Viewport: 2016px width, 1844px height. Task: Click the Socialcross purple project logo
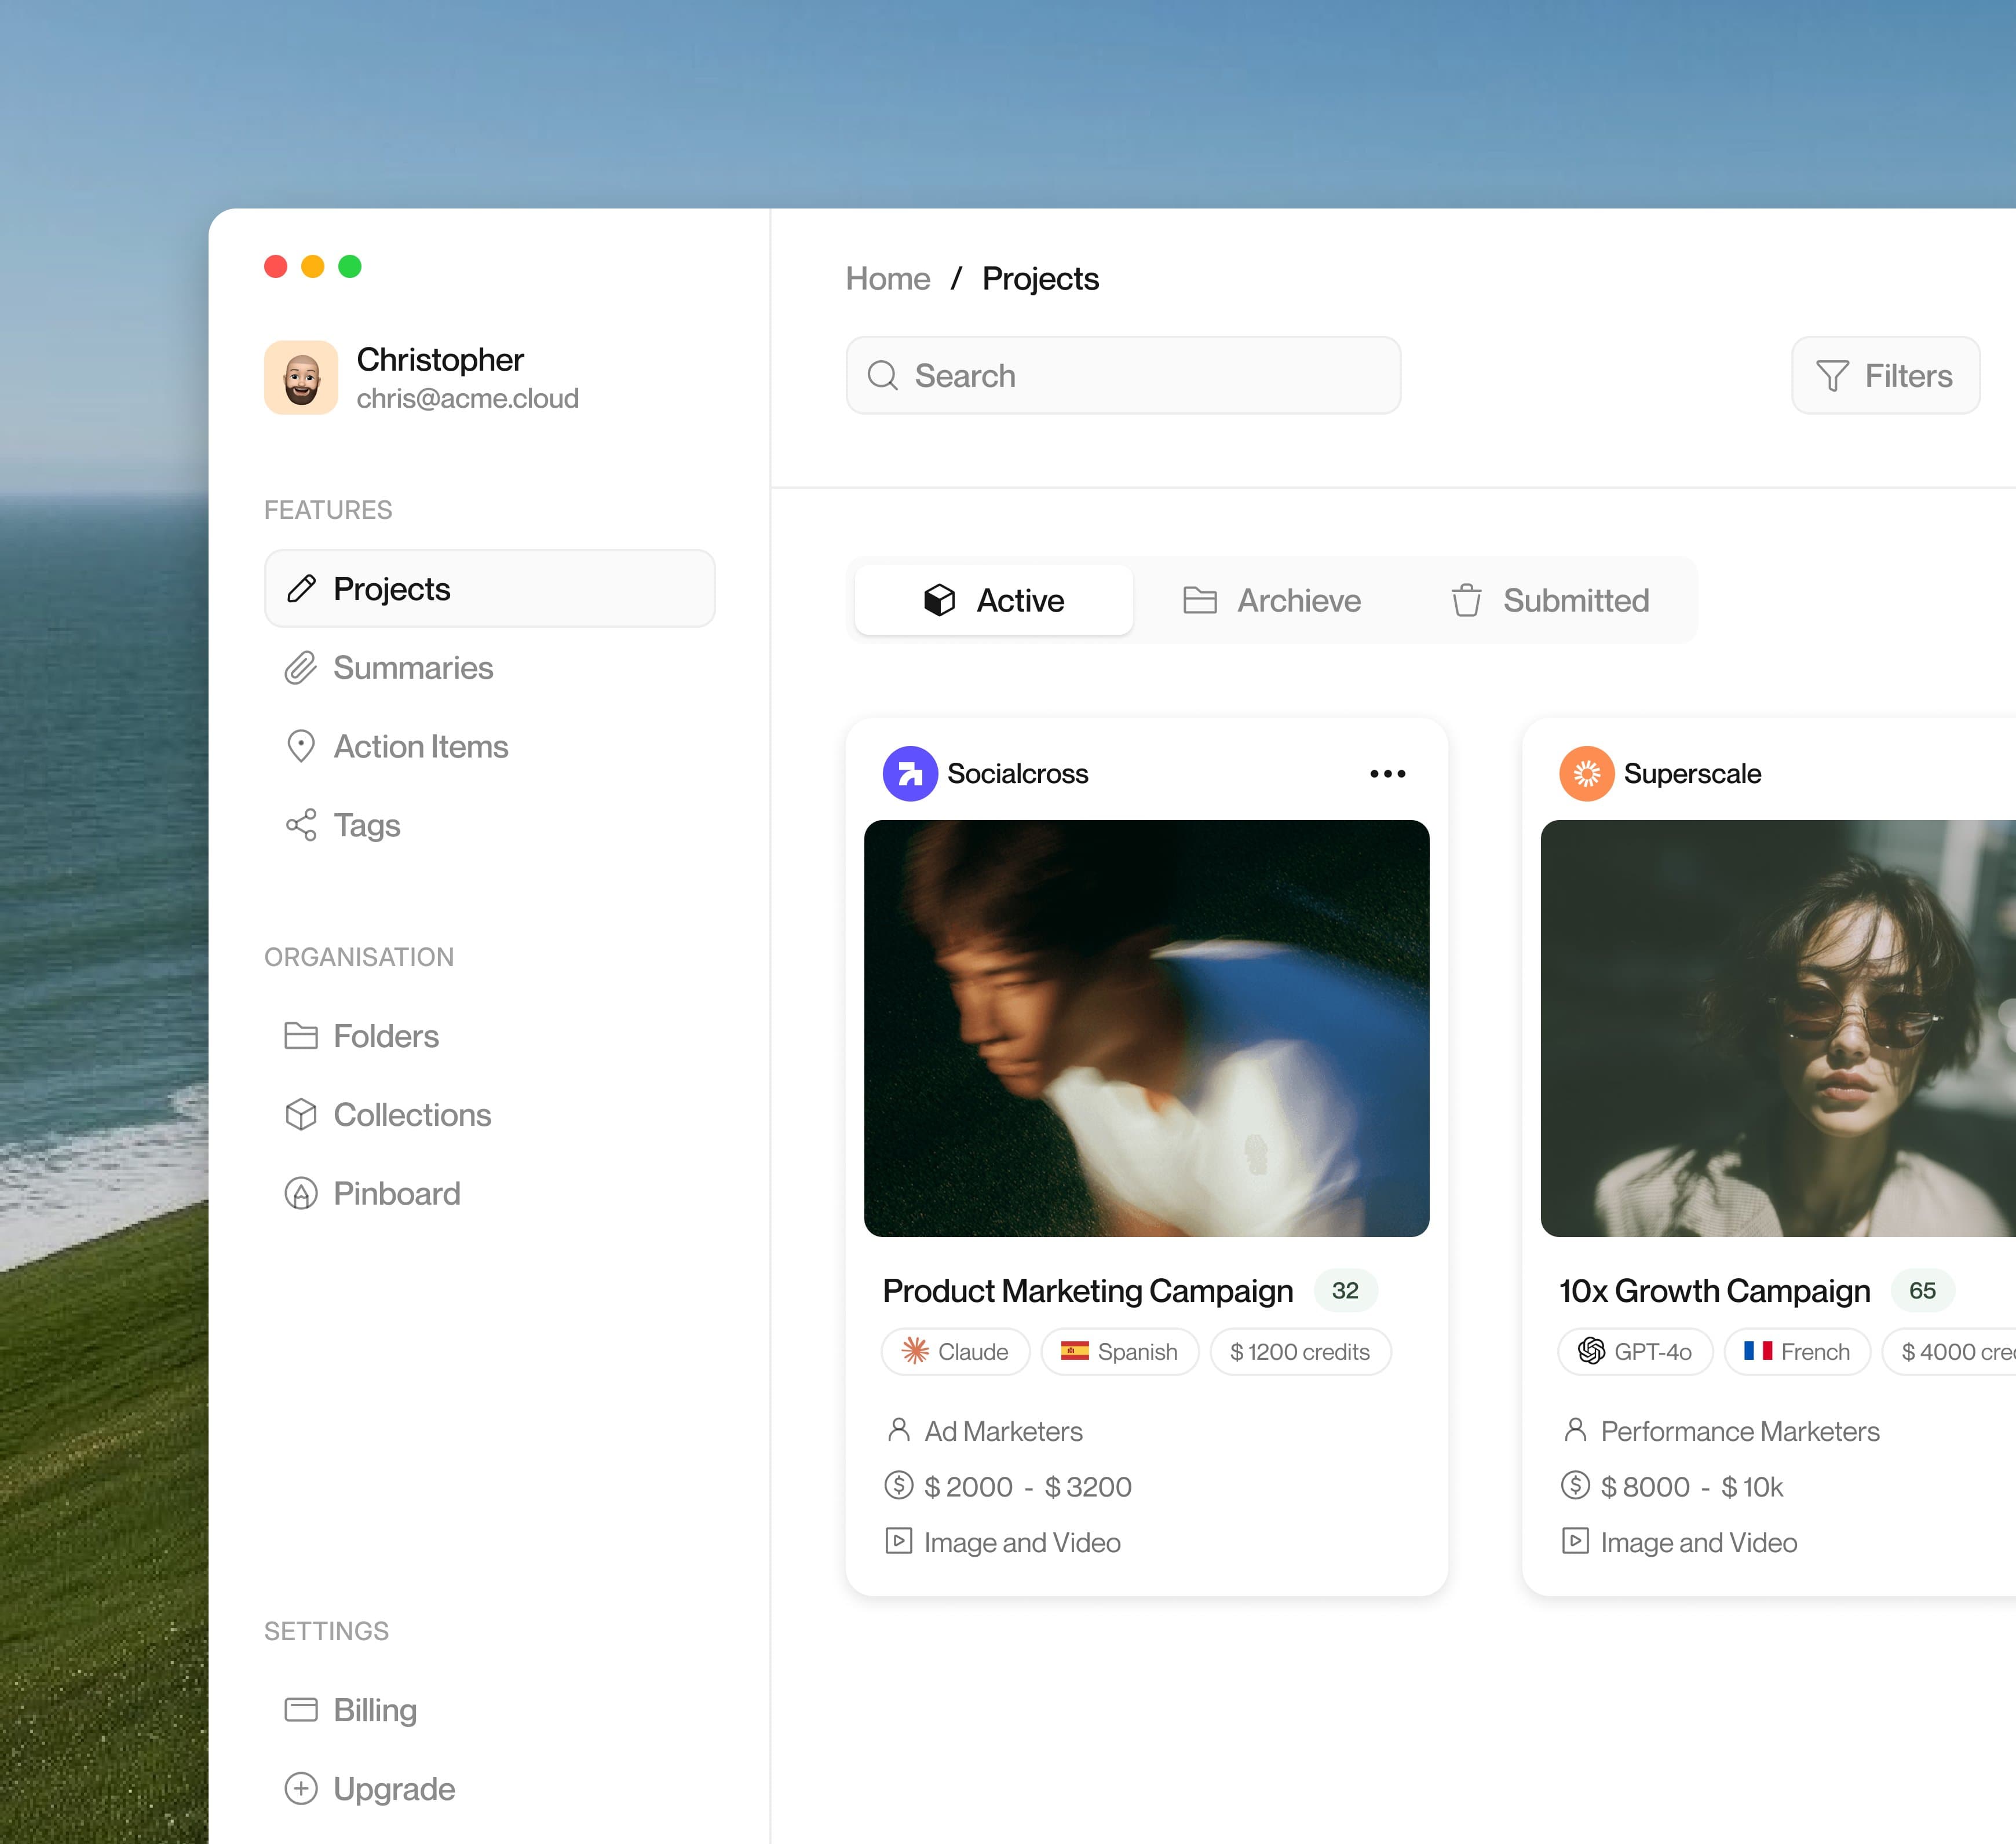[x=911, y=773]
